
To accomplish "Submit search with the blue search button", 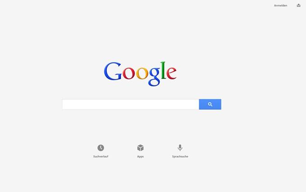I will tap(210, 104).
